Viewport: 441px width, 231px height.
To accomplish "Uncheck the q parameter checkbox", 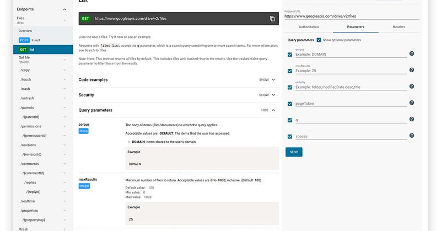I will (x=290, y=120).
